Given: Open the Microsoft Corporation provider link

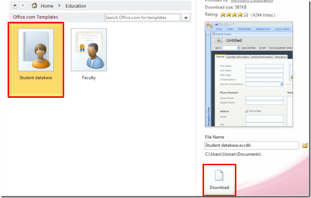Looking at the screenshot, I should click(252, 1).
